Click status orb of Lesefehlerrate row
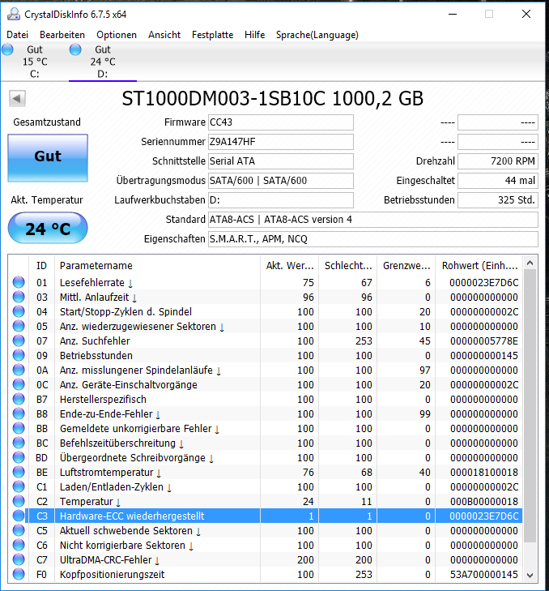The width and height of the screenshot is (549, 591). (x=19, y=282)
